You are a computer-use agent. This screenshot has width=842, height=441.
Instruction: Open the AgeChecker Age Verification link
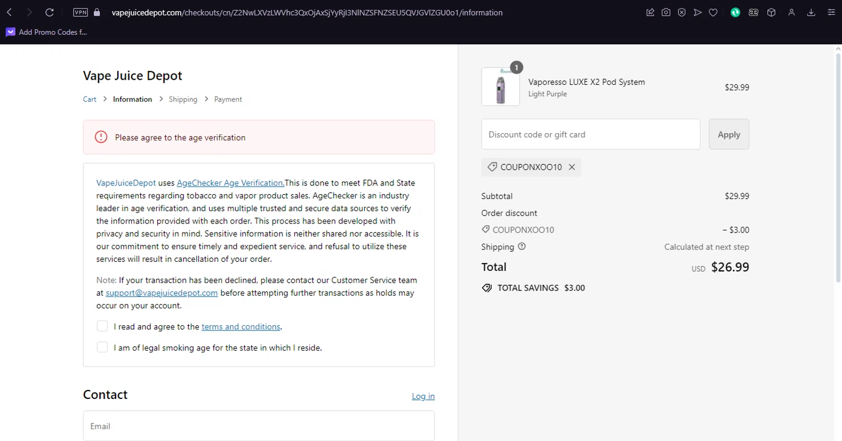pos(231,183)
